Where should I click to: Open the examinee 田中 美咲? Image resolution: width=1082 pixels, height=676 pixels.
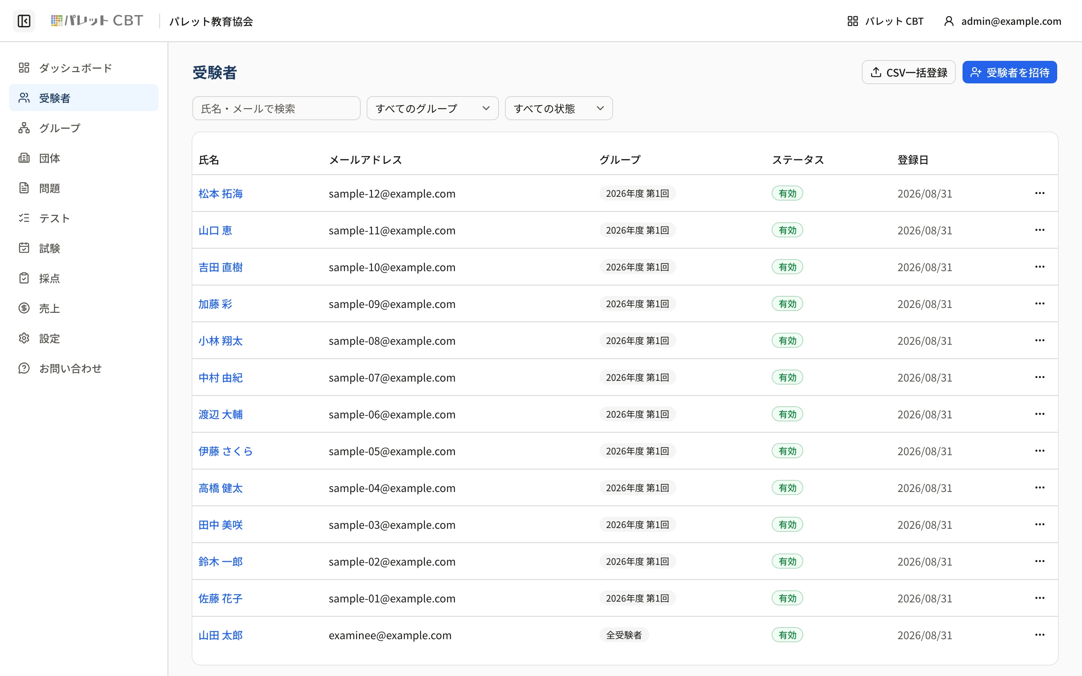coord(221,525)
